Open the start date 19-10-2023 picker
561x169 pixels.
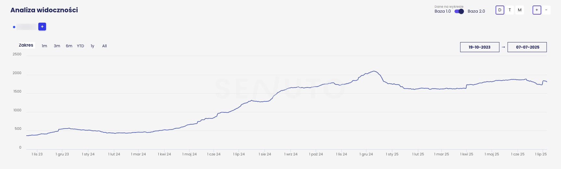480,47
